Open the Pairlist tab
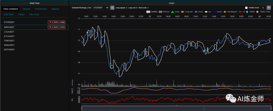Viewport: 273px width, 111px height. [x=21, y=14]
